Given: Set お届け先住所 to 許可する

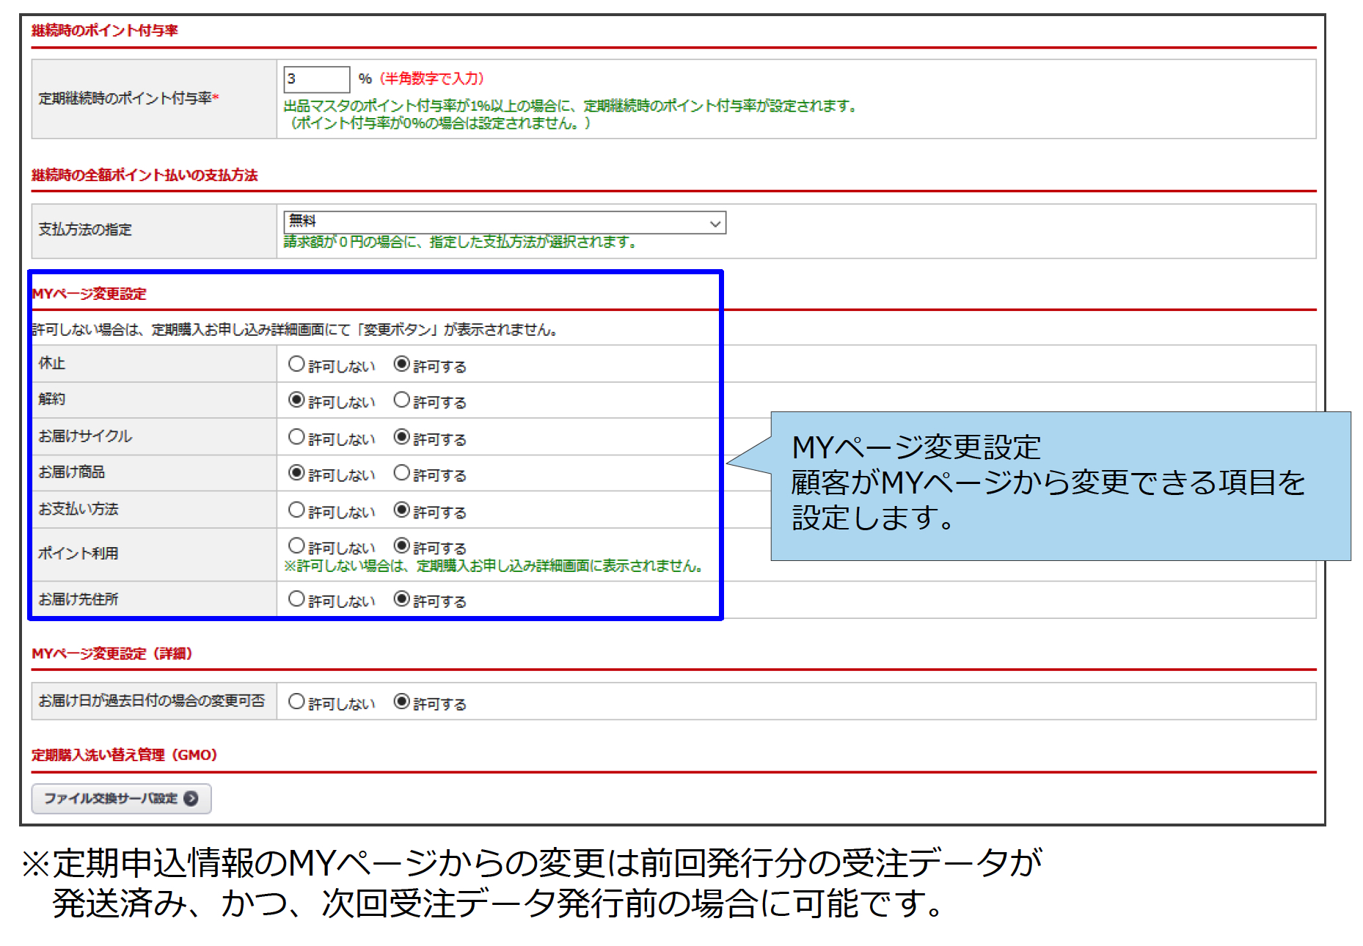Looking at the screenshot, I should coord(401,599).
